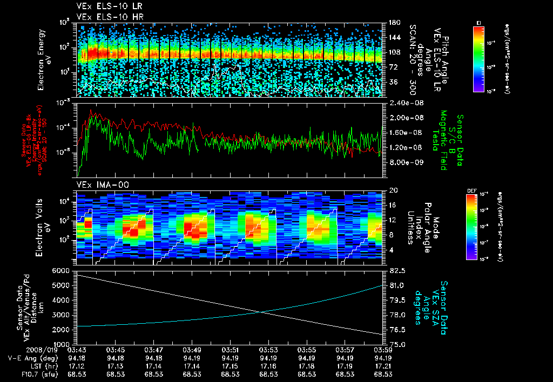Click the altitude tick "3000"
The height and width of the screenshot is (382, 553).
pos(60,315)
